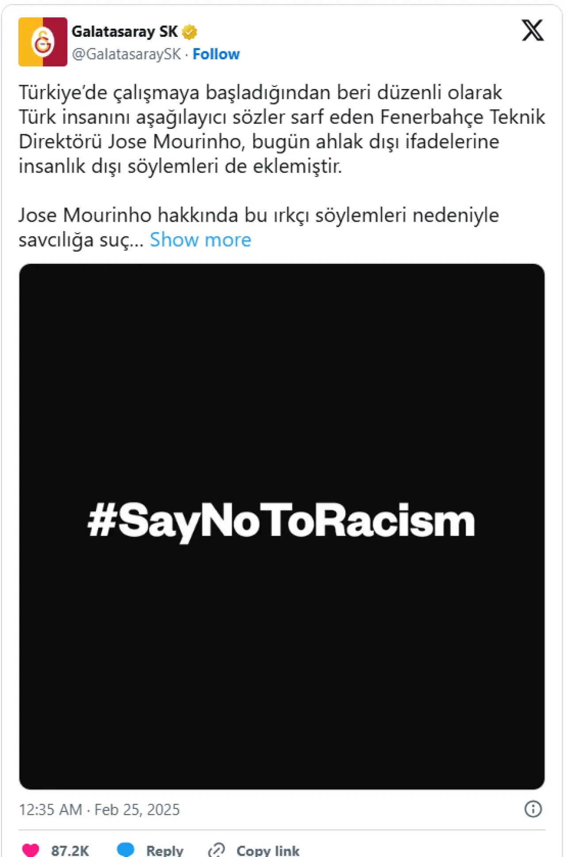Click the #SayNoToRacism text in the image
566x857 pixels.
point(281,522)
